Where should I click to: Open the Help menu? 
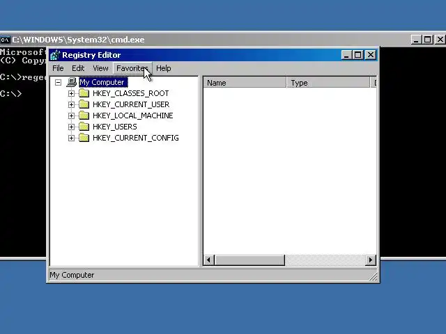[x=164, y=68]
